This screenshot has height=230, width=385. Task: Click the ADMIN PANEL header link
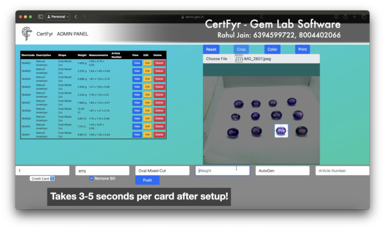coord(73,34)
